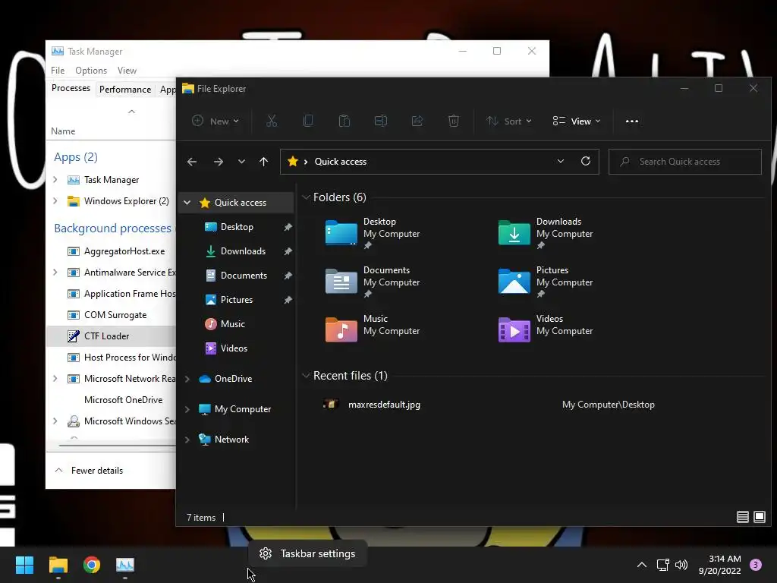Open the address bar history dropdown chevron
Screen dimensions: 777x583
[561, 161]
